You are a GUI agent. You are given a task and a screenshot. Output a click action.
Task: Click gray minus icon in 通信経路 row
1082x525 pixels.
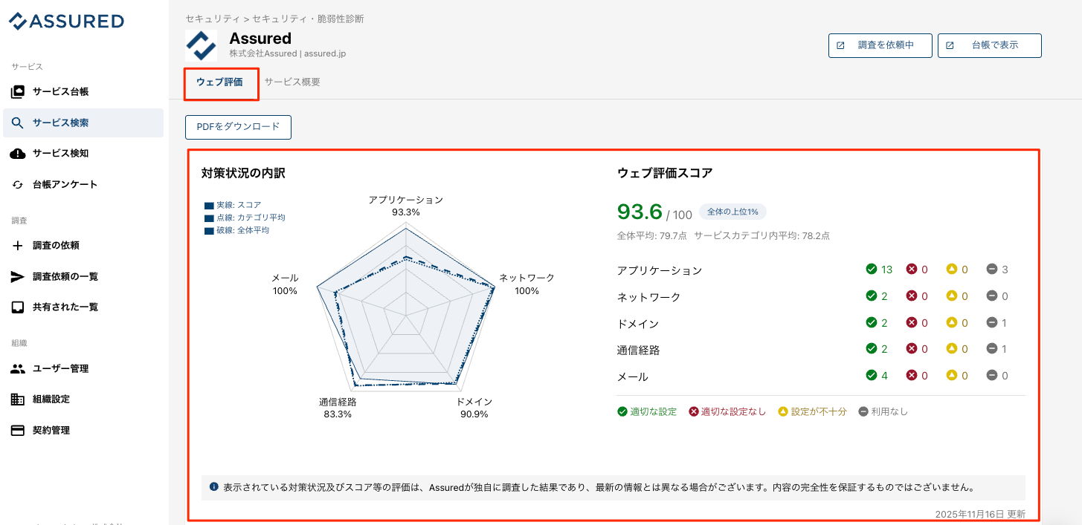991,349
